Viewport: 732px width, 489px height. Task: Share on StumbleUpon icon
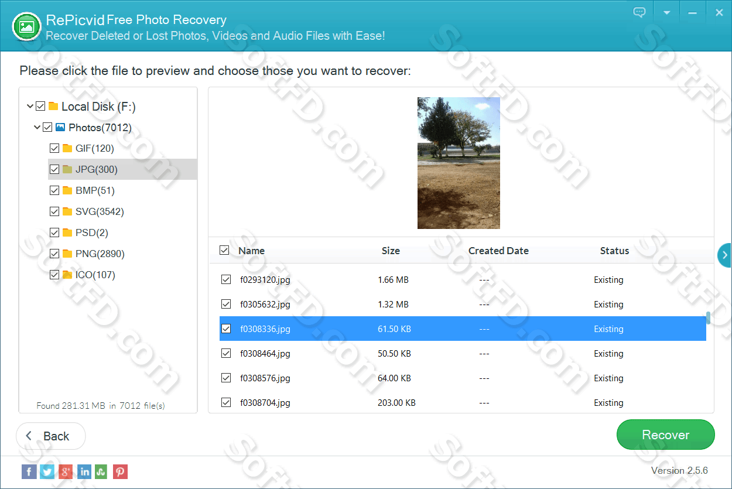point(102,471)
